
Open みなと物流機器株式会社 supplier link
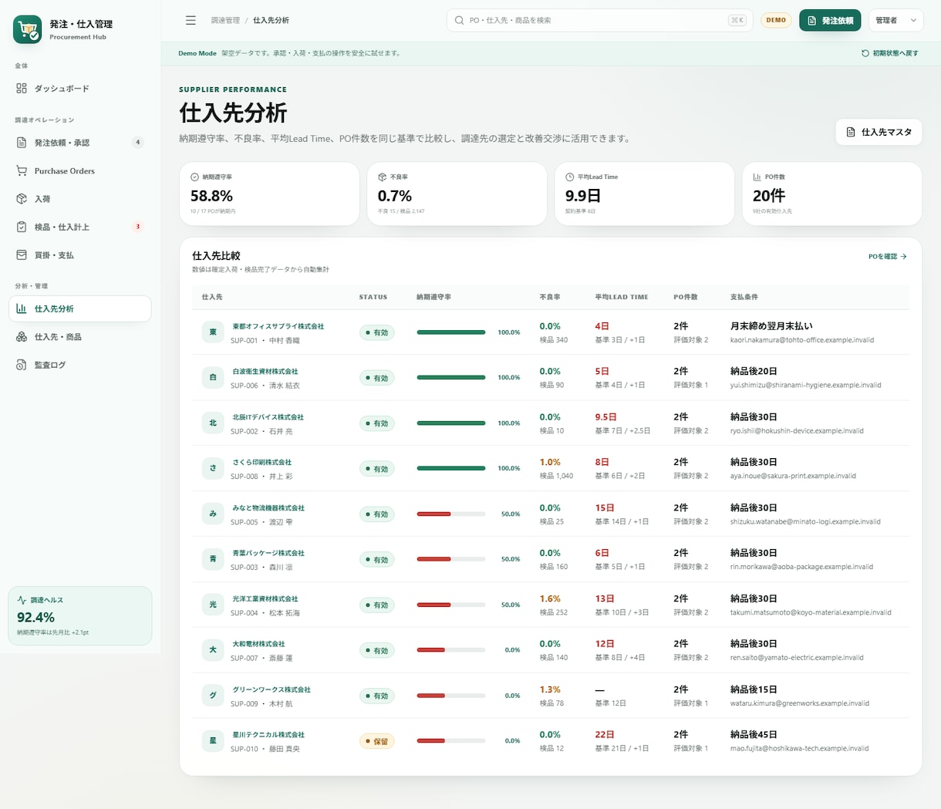268,508
